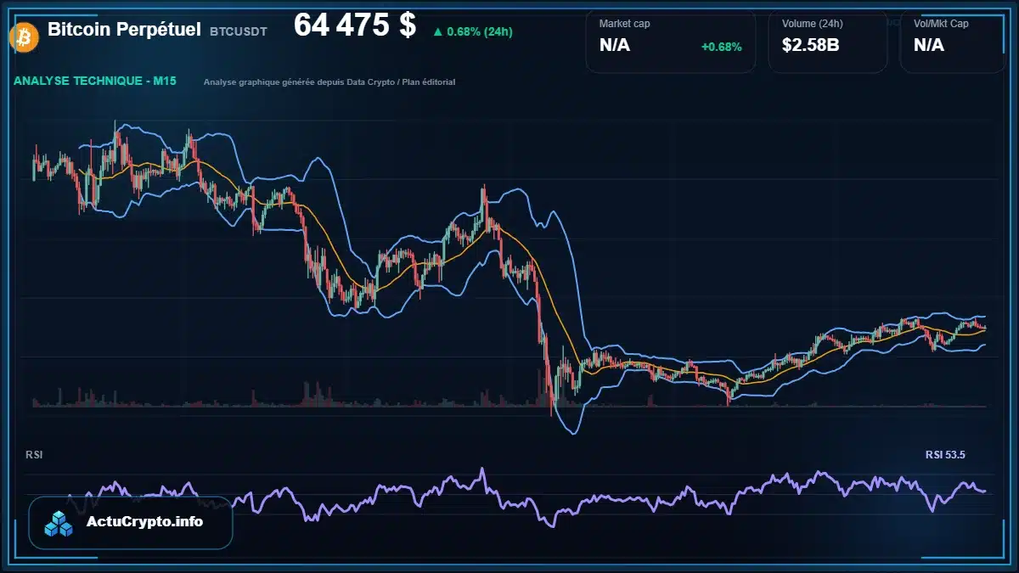Click the RSI 53.5 reading

point(945,455)
